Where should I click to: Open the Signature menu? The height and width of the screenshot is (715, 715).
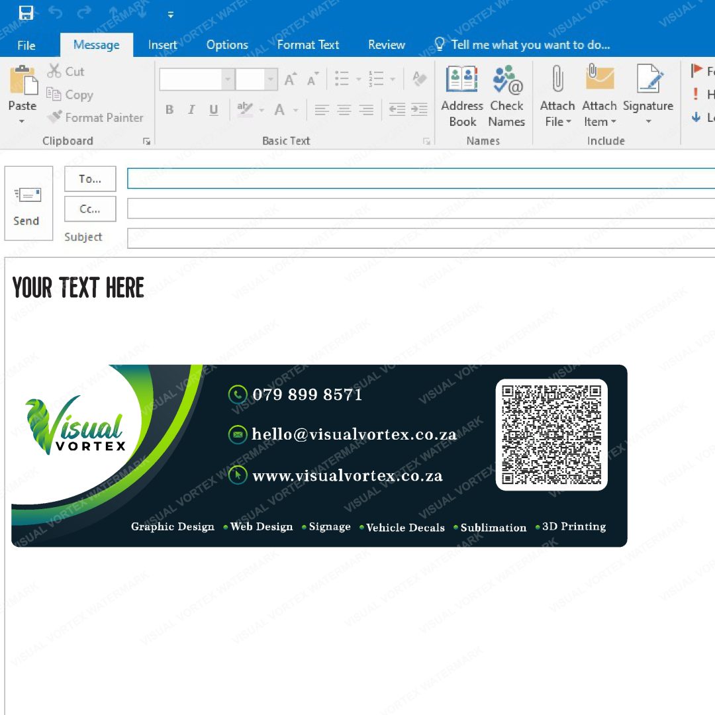(648, 96)
